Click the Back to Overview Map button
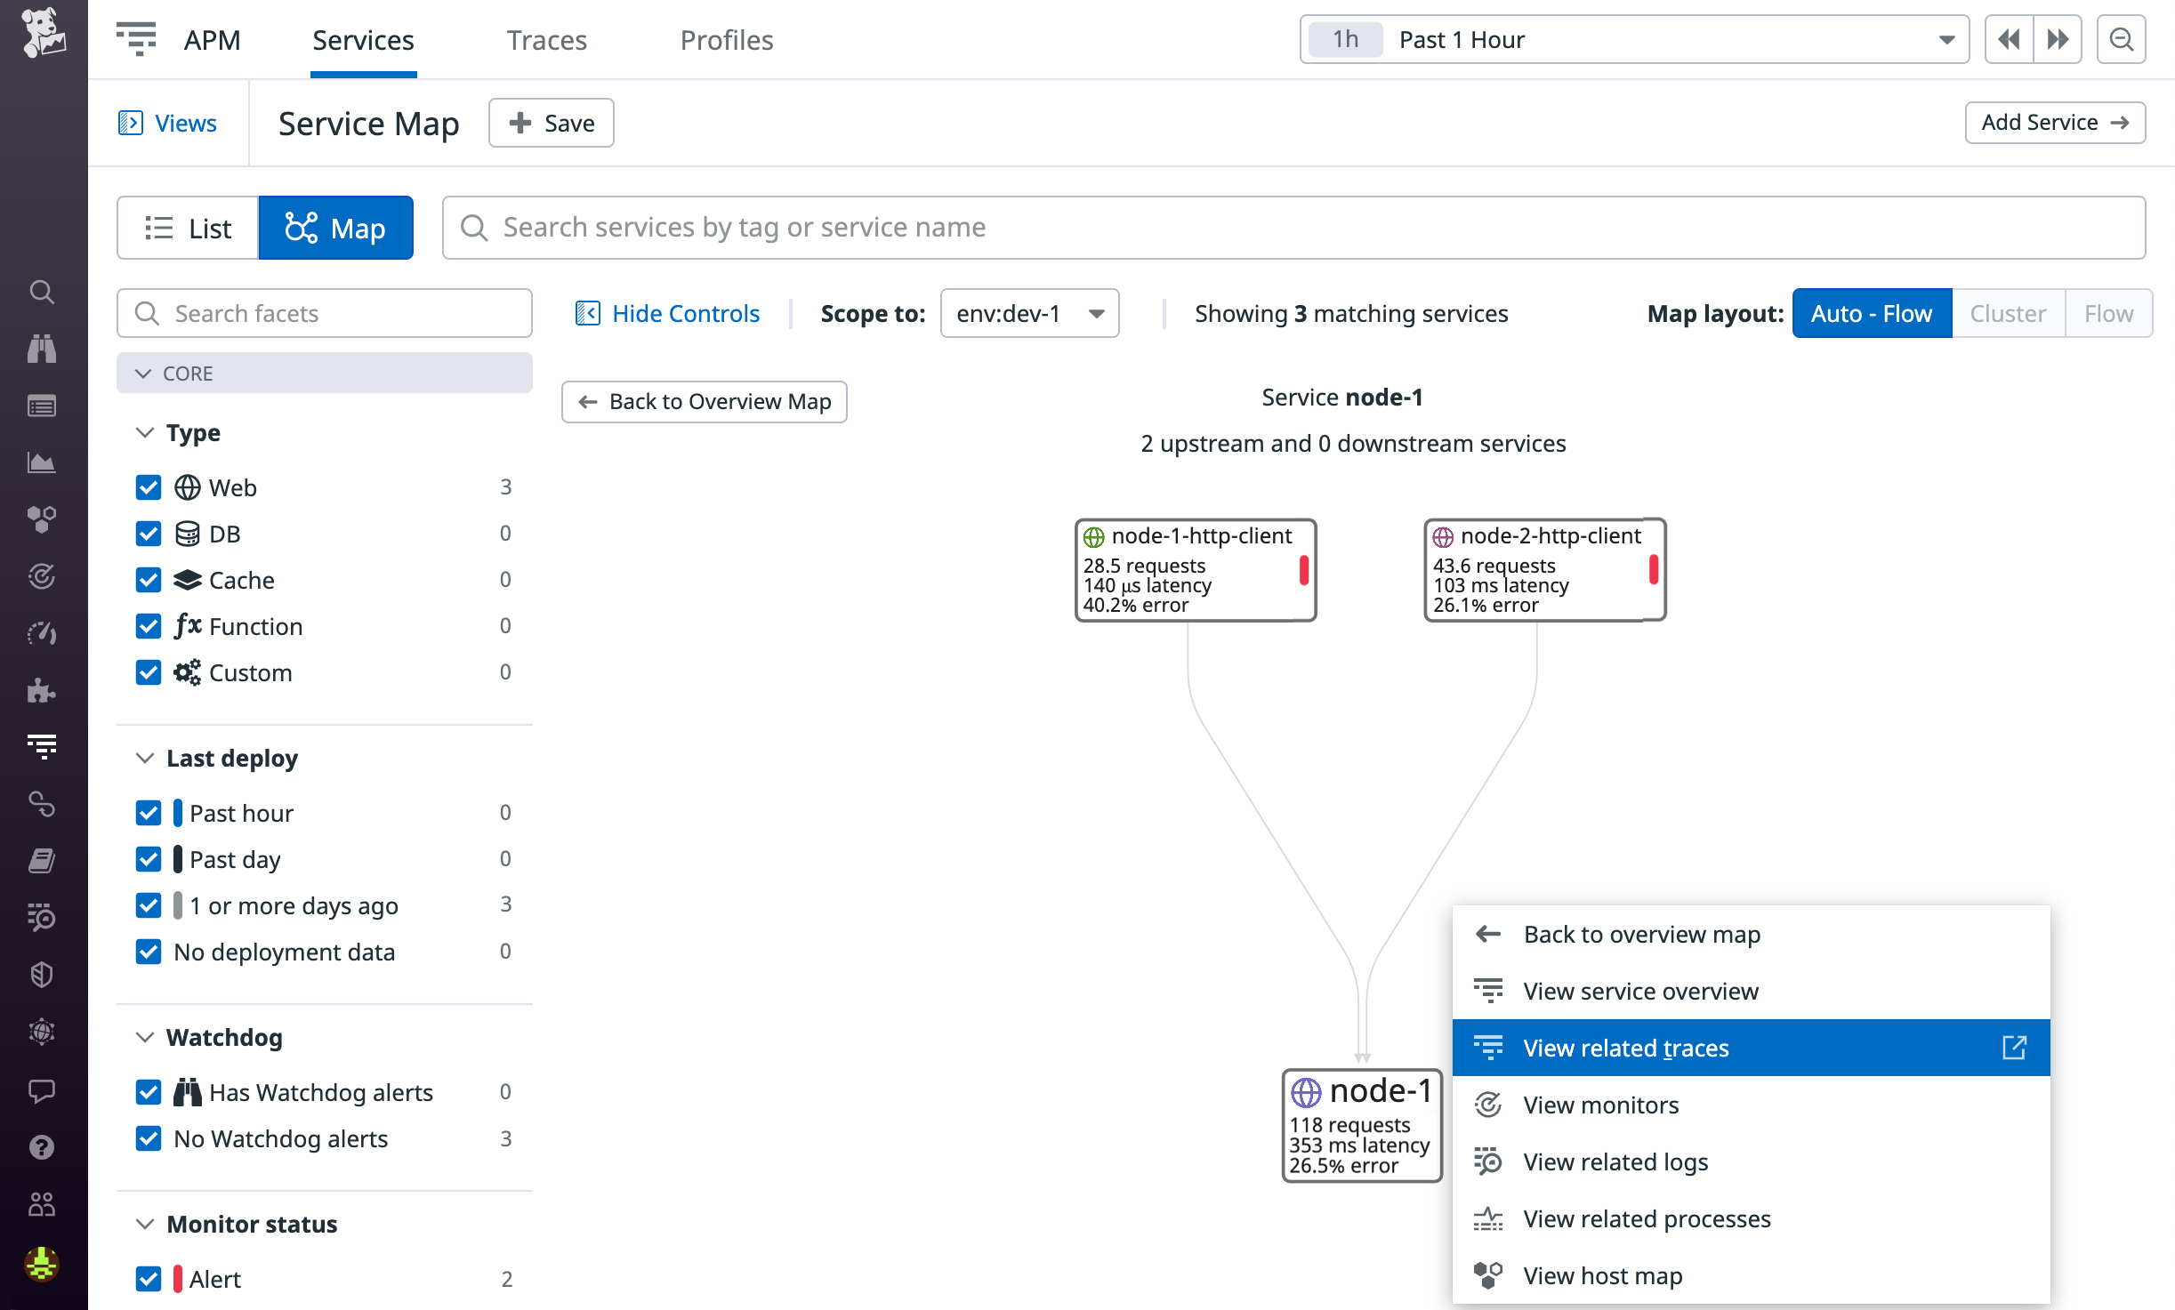The height and width of the screenshot is (1310, 2175). coord(703,401)
